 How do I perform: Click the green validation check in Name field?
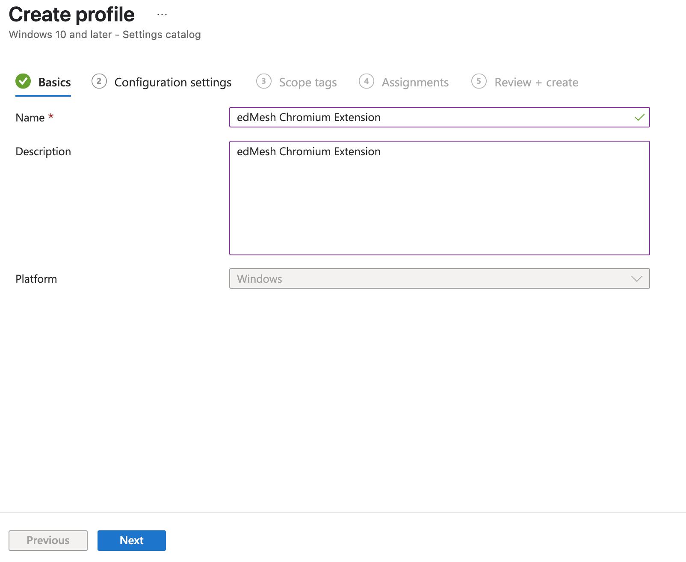pyautogui.click(x=640, y=117)
